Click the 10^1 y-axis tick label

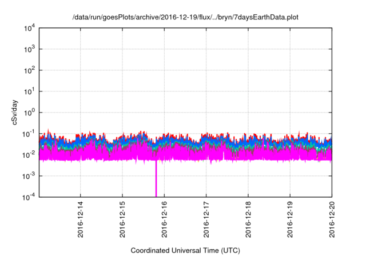30,91
